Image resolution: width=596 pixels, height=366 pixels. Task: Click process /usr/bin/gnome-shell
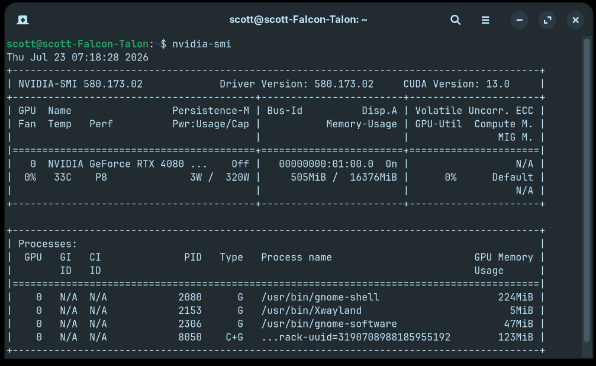(x=320, y=297)
